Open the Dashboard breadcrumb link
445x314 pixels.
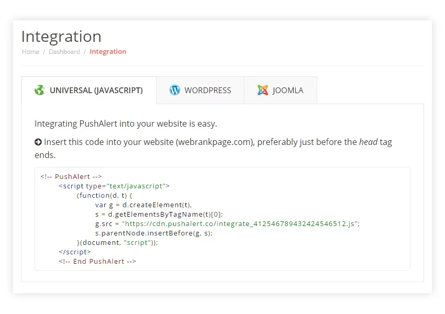coord(64,52)
